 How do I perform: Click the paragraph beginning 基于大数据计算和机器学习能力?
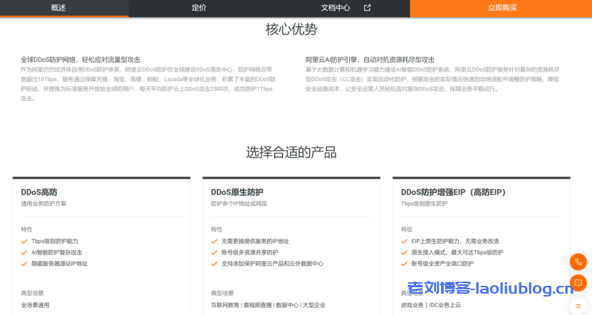pyautogui.click(x=432, y=79)
